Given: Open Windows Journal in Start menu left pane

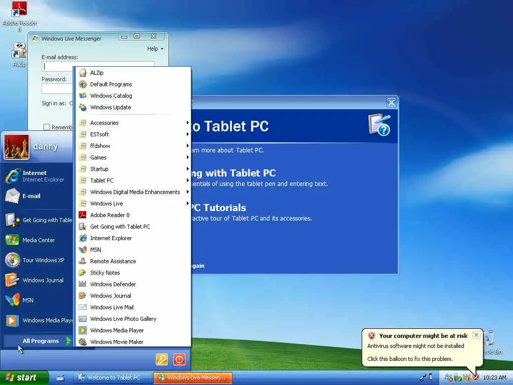Looking at the screenshot, I should tap(38, 280).
